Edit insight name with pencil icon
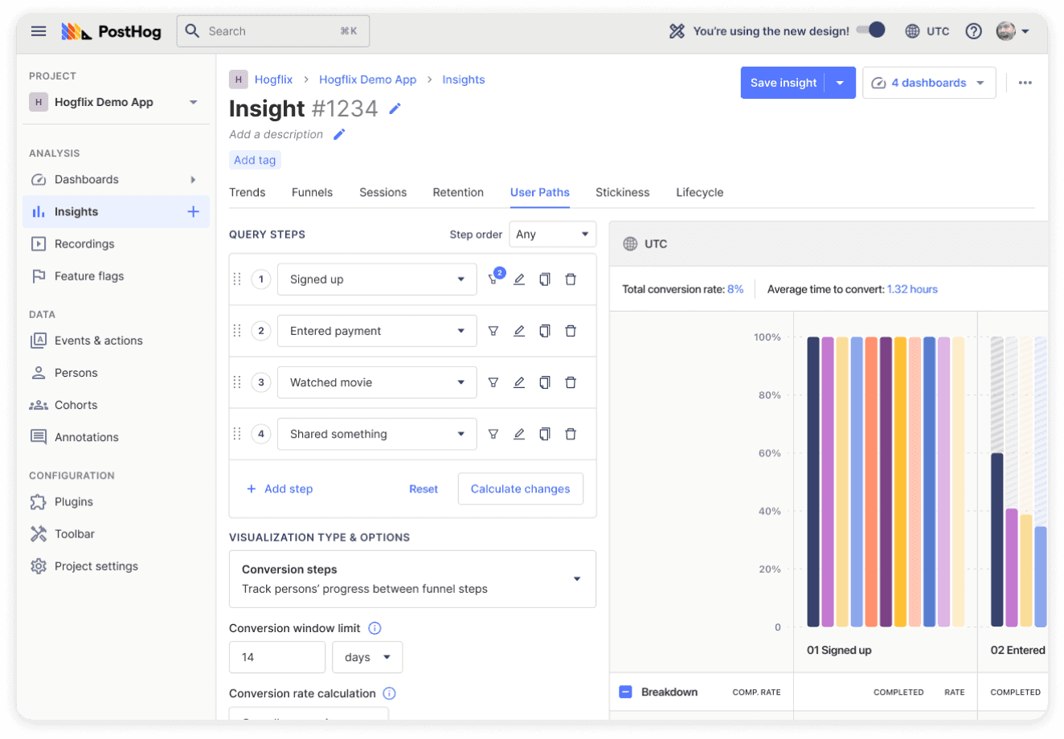The width and height of the screenshot is (1064, 739). pos(395,108)
